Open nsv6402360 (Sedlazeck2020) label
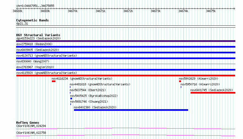243x139 pixels. 95,107
